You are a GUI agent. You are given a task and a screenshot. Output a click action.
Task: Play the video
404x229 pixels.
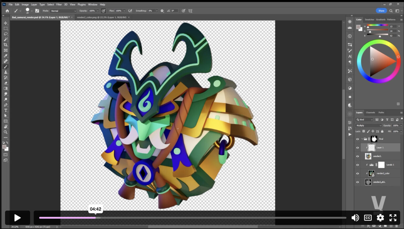[x=17, y=218]
